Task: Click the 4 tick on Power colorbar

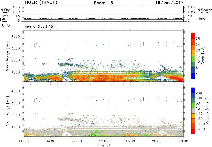Action: click(x=197, y=74)
